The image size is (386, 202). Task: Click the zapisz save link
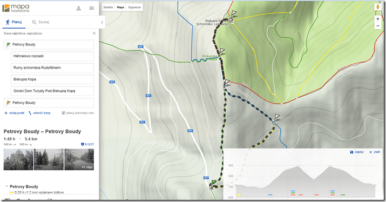(357, 152)
